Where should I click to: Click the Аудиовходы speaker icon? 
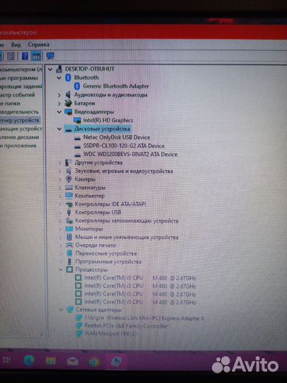tap(68, 94)
